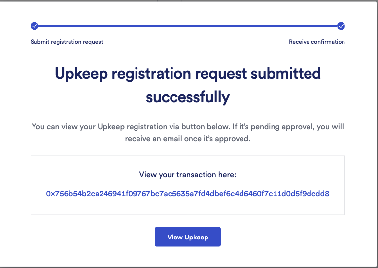
Task: Click the Receive confirmation step checkmark icon
Action: [341, 26]
